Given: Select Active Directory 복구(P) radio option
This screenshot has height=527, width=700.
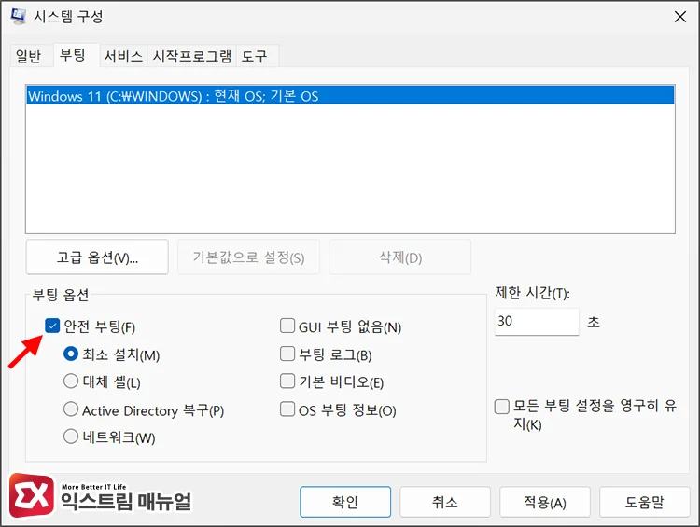Looking at the screenshot, I should click(x=71, y=409).
